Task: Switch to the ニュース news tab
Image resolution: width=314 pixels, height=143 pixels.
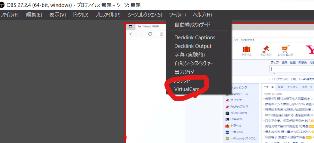Action: [x=269, y=87]
